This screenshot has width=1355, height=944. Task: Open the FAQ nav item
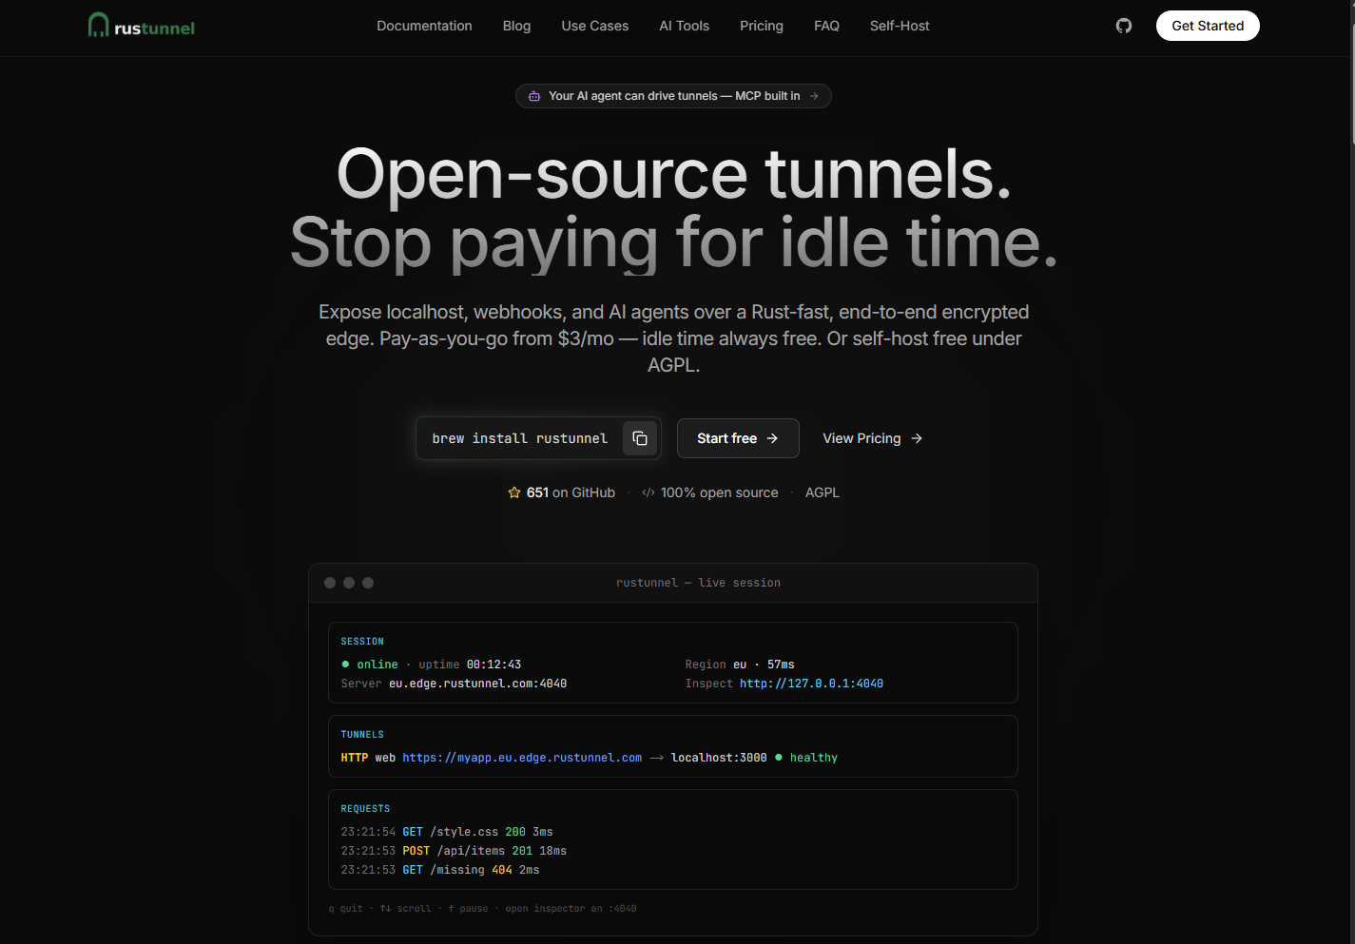[x=826, y=26]
